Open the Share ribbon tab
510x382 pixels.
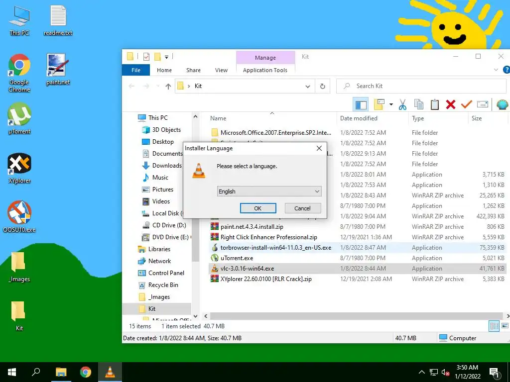tap(193, 70)
